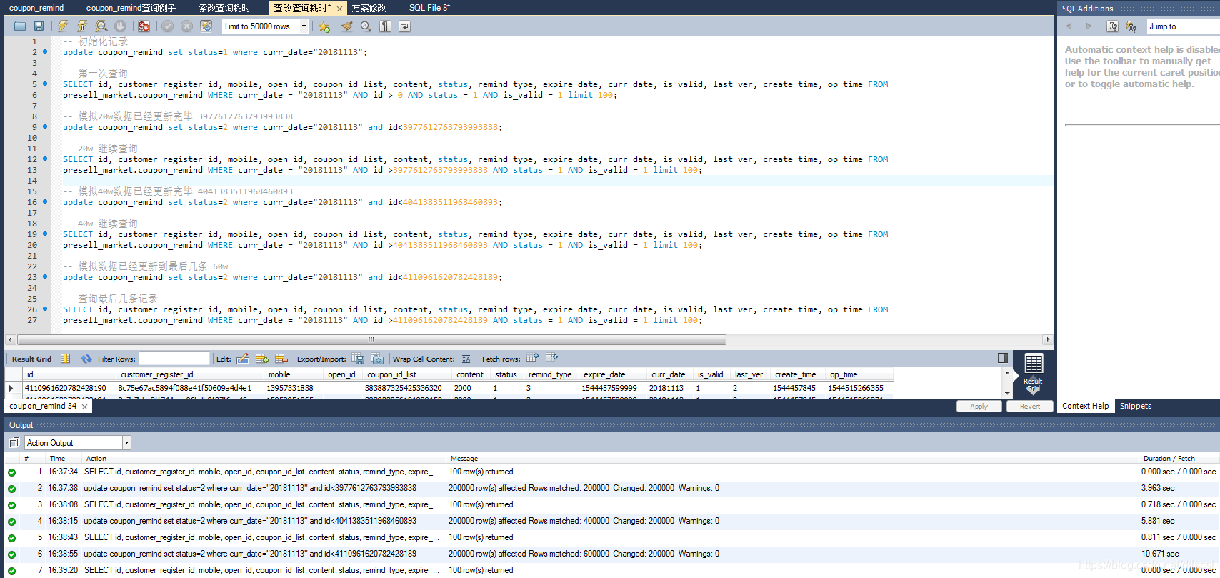This screenshot has width=1220, height=578.
Task: Click the horizontal scrollbar of the SQL editor
Action: point(371,339)
